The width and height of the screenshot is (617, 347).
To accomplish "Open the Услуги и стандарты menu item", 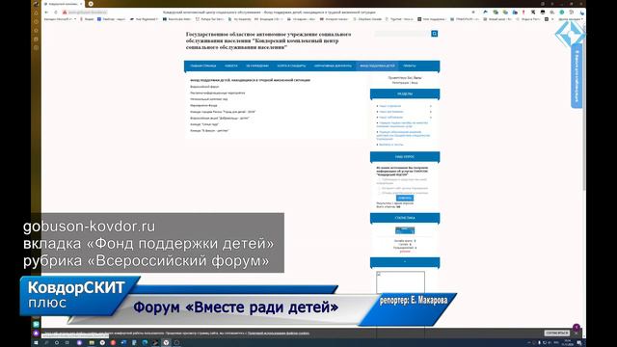I will point(291,66).
